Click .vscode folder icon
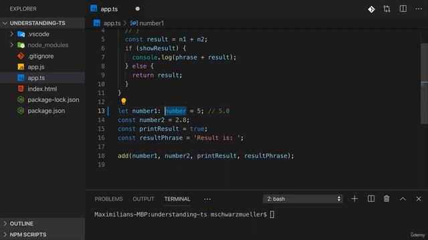This screenshot has height=240, width=428. pos(21,34)
